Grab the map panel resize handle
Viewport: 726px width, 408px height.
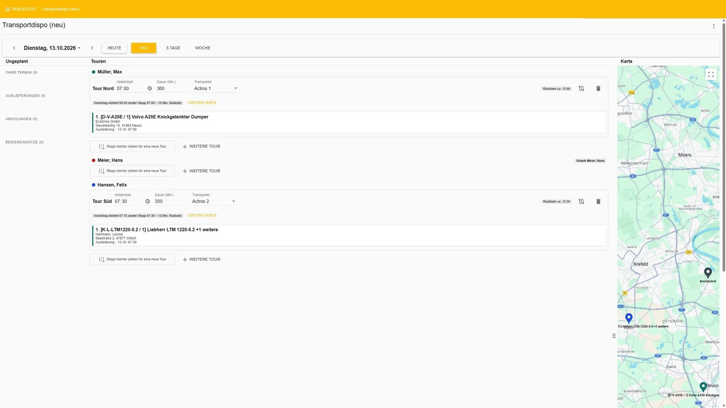(x=614, y=336)
